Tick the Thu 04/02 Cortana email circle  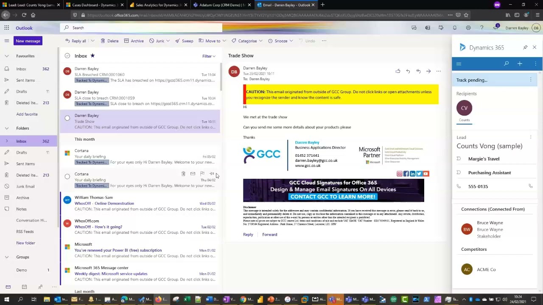(x=67, y=177)
